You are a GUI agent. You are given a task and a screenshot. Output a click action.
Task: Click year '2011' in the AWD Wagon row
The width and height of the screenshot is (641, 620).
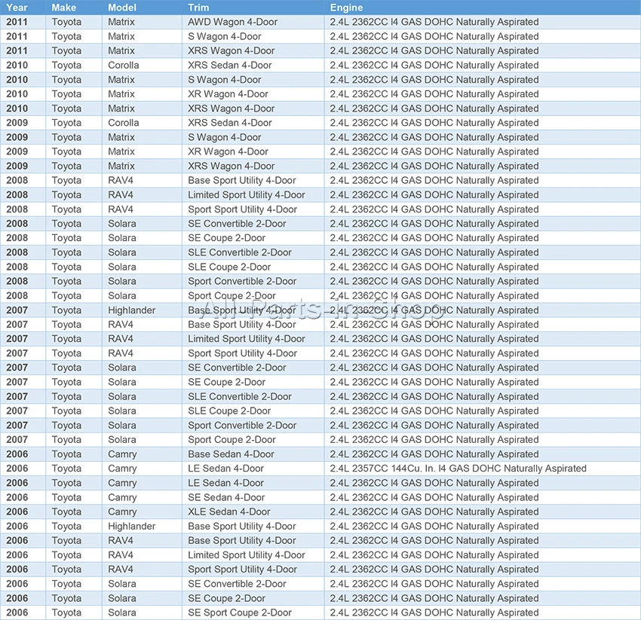17,22
